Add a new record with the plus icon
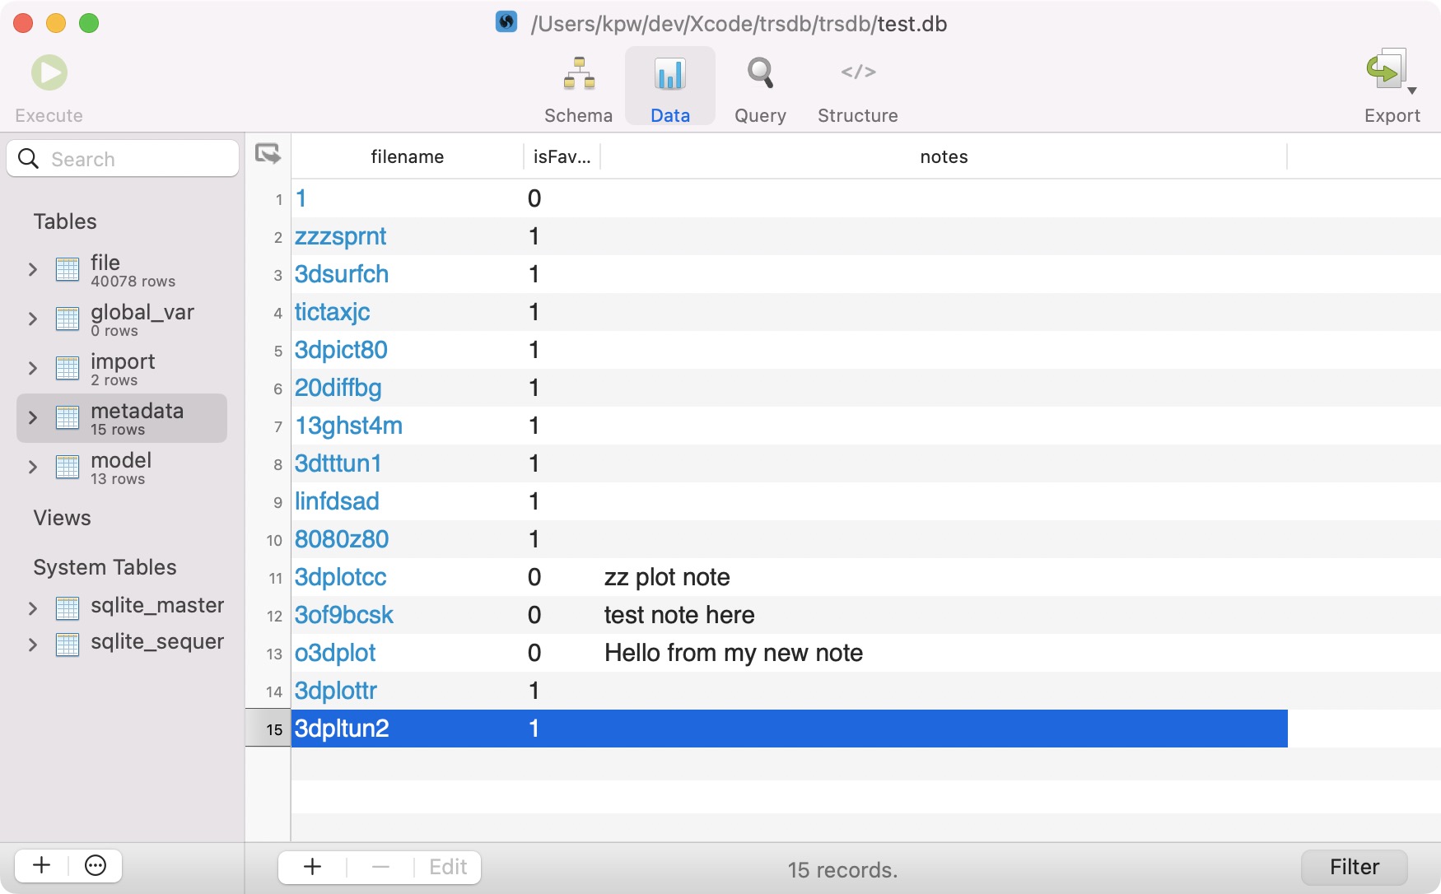 (x=311, y=867)
